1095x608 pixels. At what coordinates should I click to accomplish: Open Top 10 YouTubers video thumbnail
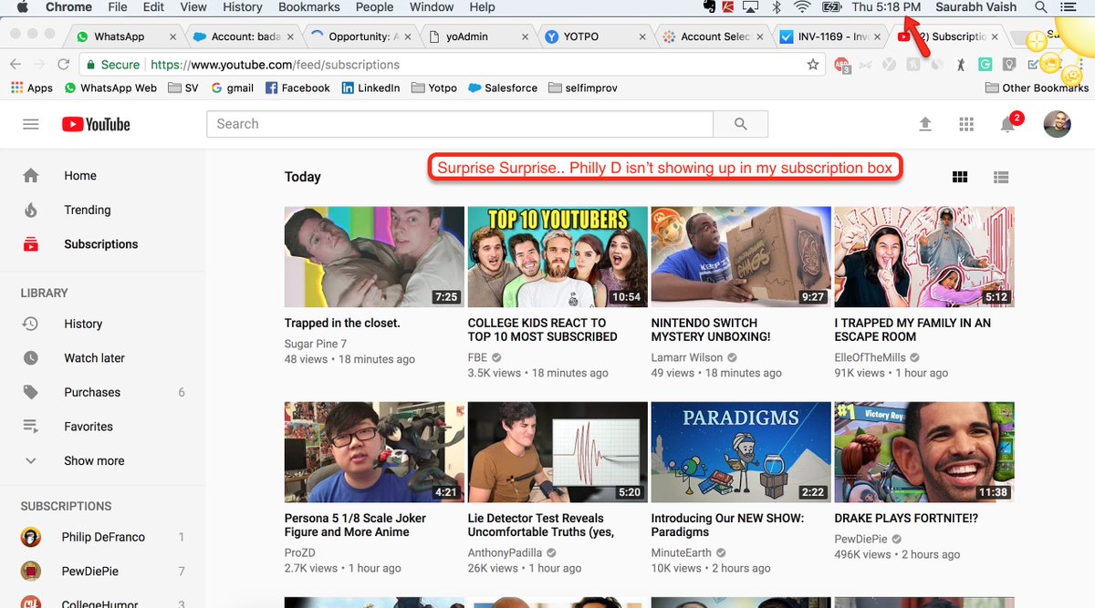(558, 257)
